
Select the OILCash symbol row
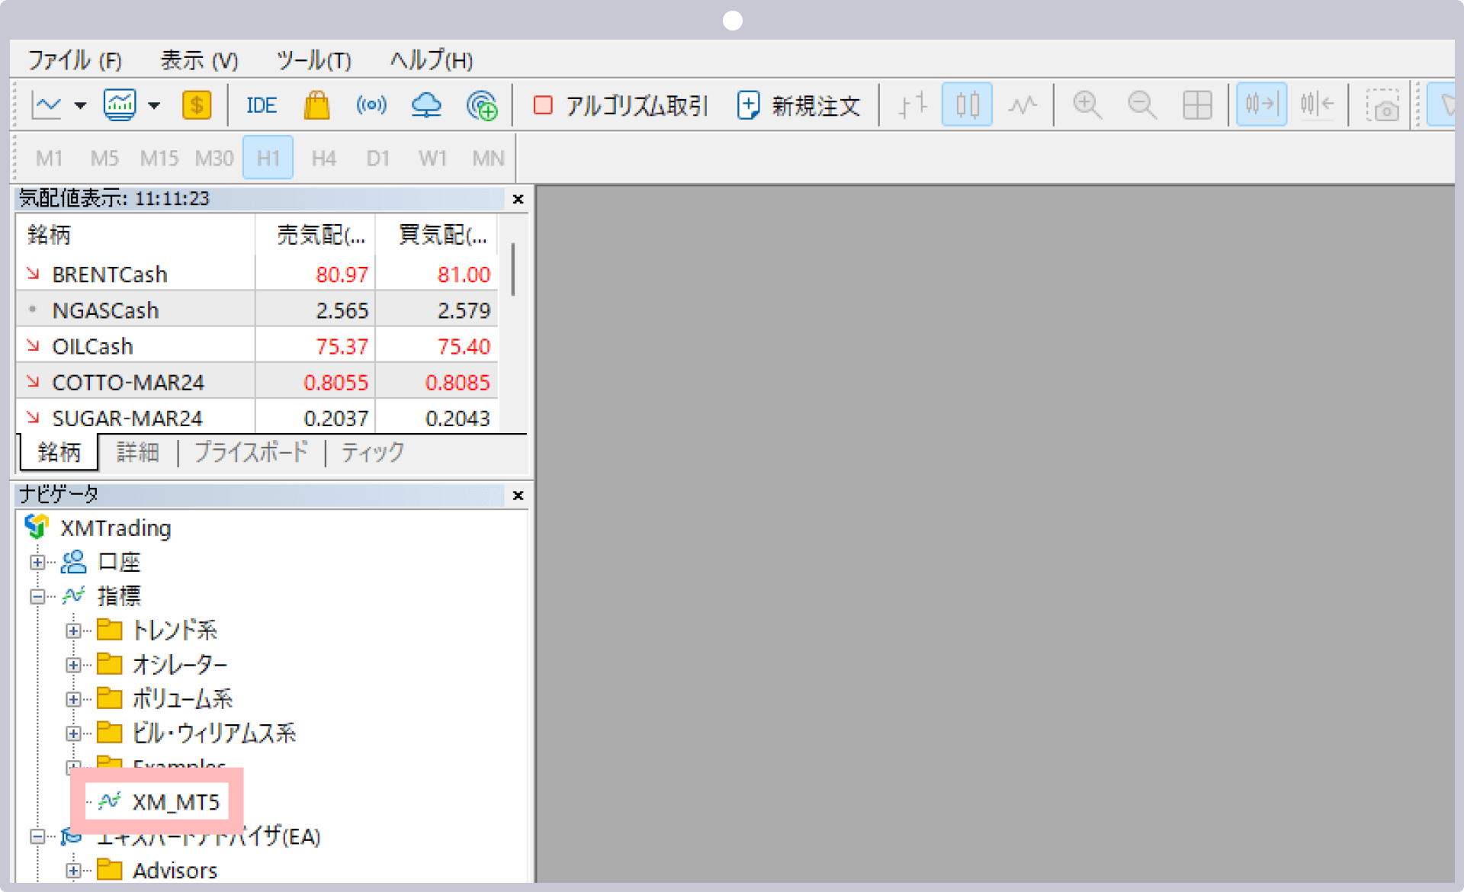click(257, 345)
